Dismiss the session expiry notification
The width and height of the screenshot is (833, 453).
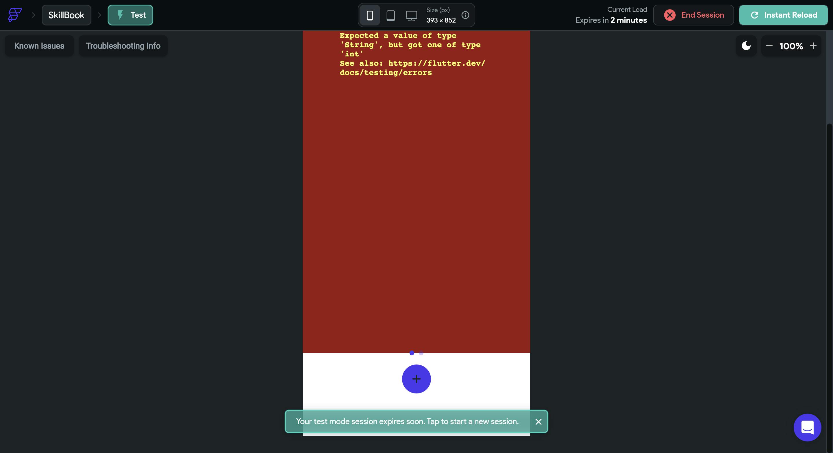pos(538,422)
